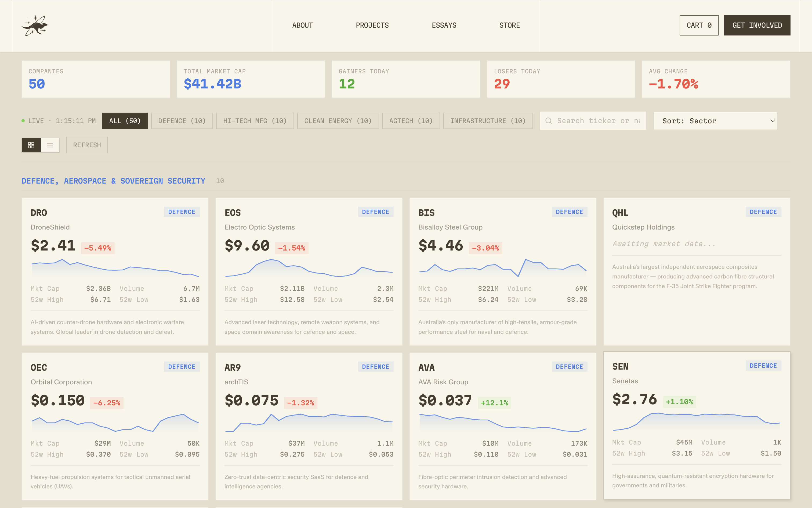This screenshot has height=508, width=812.
Task: Open the About page
Action: tap(302, 25)
